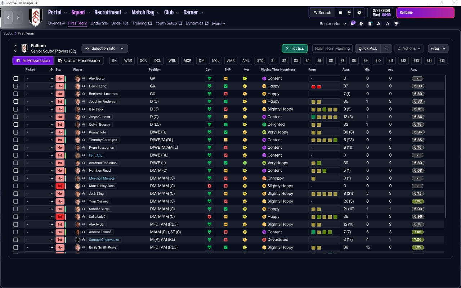Open the Career menu
The height and width of the screenshot is (288, 461).
[x=193, y=13]
